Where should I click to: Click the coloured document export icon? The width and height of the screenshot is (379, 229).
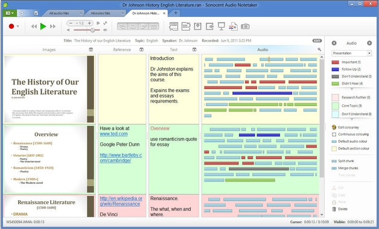[233, 27]
